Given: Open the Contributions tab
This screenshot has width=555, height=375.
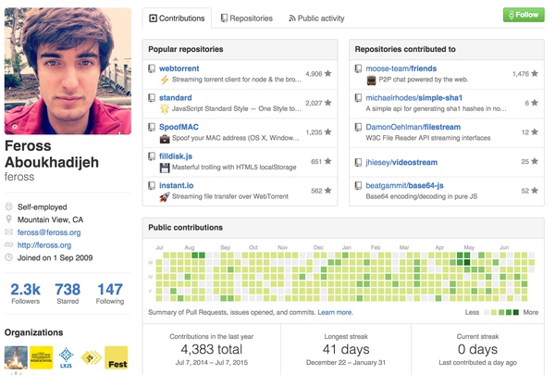Looking at the screenshot, I should click(x=177, y=19).
